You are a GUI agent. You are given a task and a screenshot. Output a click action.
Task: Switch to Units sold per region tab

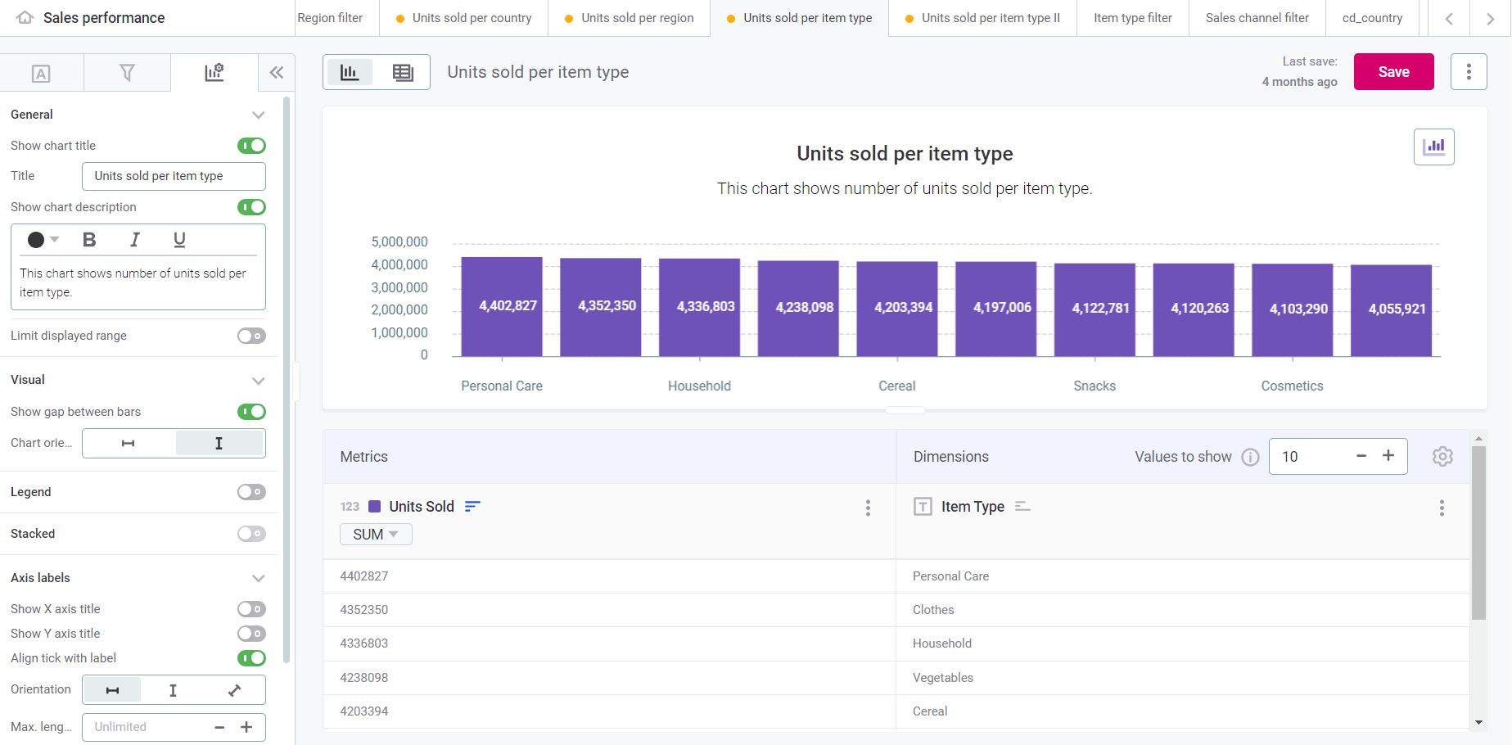629,17
